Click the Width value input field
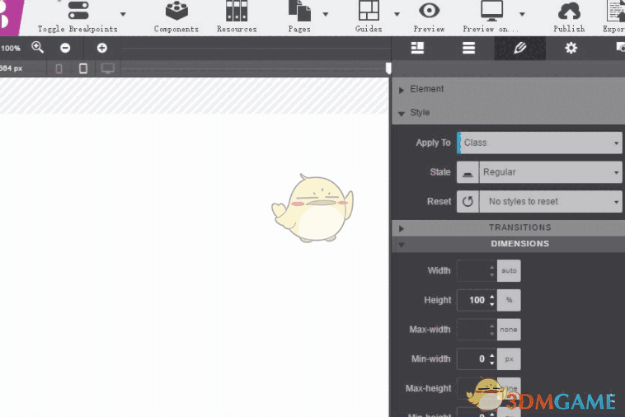 click(x=472, y=271)
